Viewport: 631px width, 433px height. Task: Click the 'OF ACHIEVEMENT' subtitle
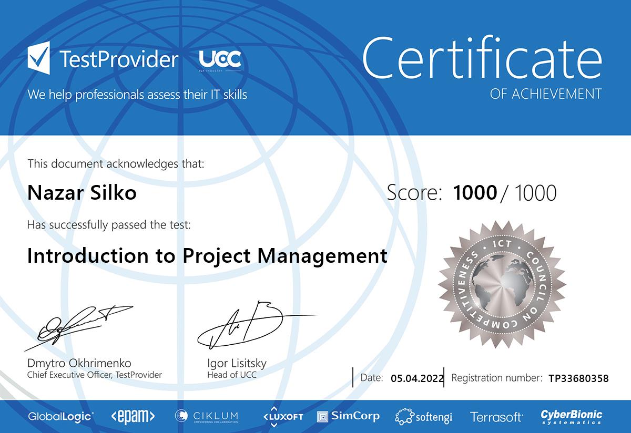point(546,94)
